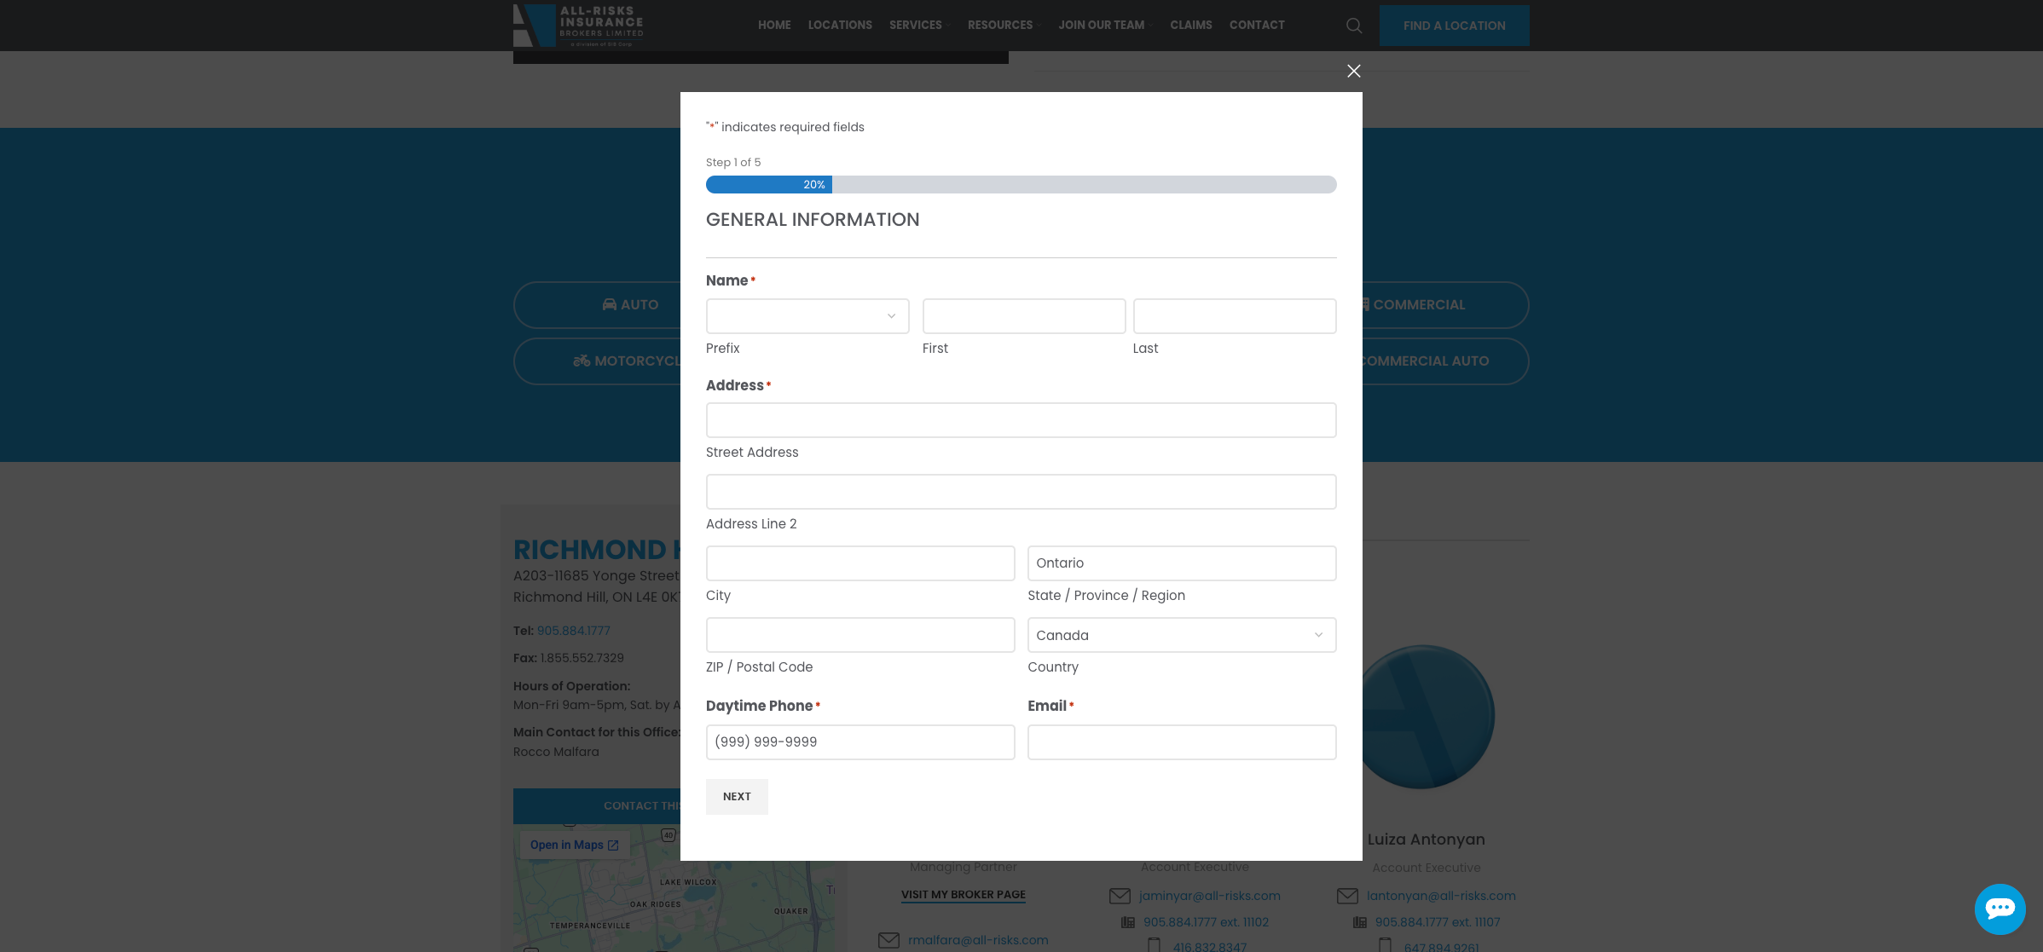Click Open in Maps link

coord(574,845)
